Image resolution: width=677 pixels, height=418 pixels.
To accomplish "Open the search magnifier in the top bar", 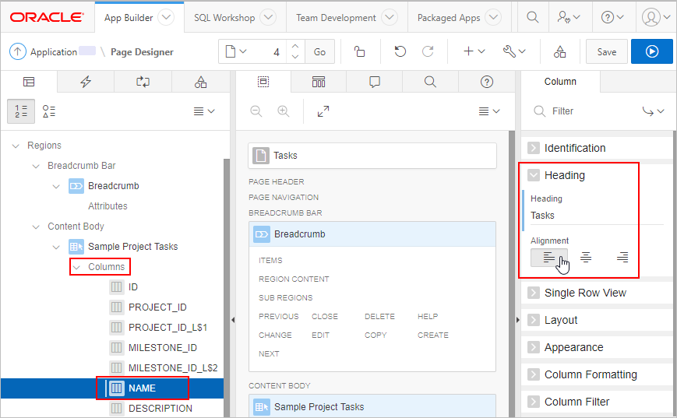I will coord(532,17).
